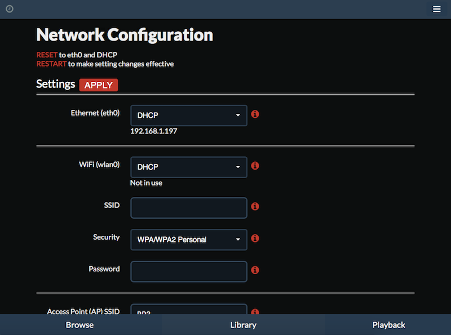Image resolution: width=451 pixels, height=335 pixels.
Task: Click the WiFi (wlan0) label
Action: pyautogui.click(x=99, y=165)
